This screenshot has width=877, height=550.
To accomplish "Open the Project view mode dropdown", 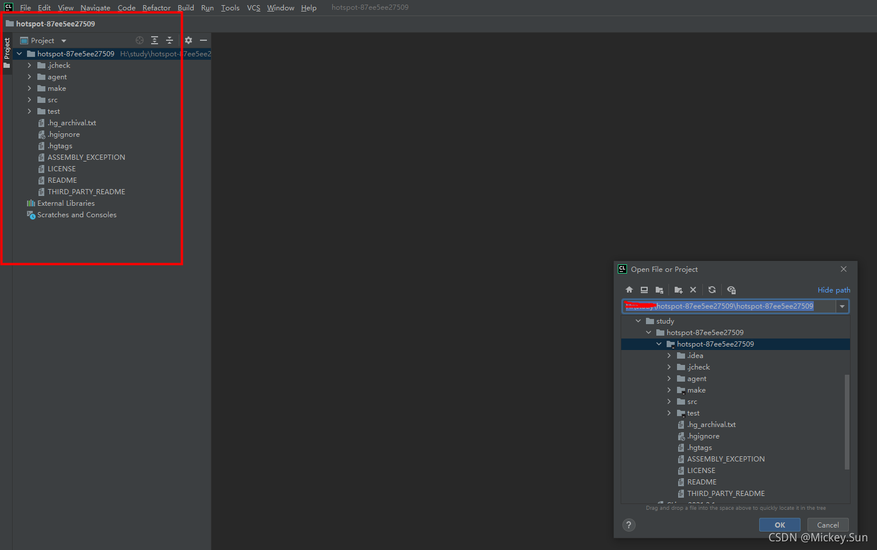I will click(64, 41).
